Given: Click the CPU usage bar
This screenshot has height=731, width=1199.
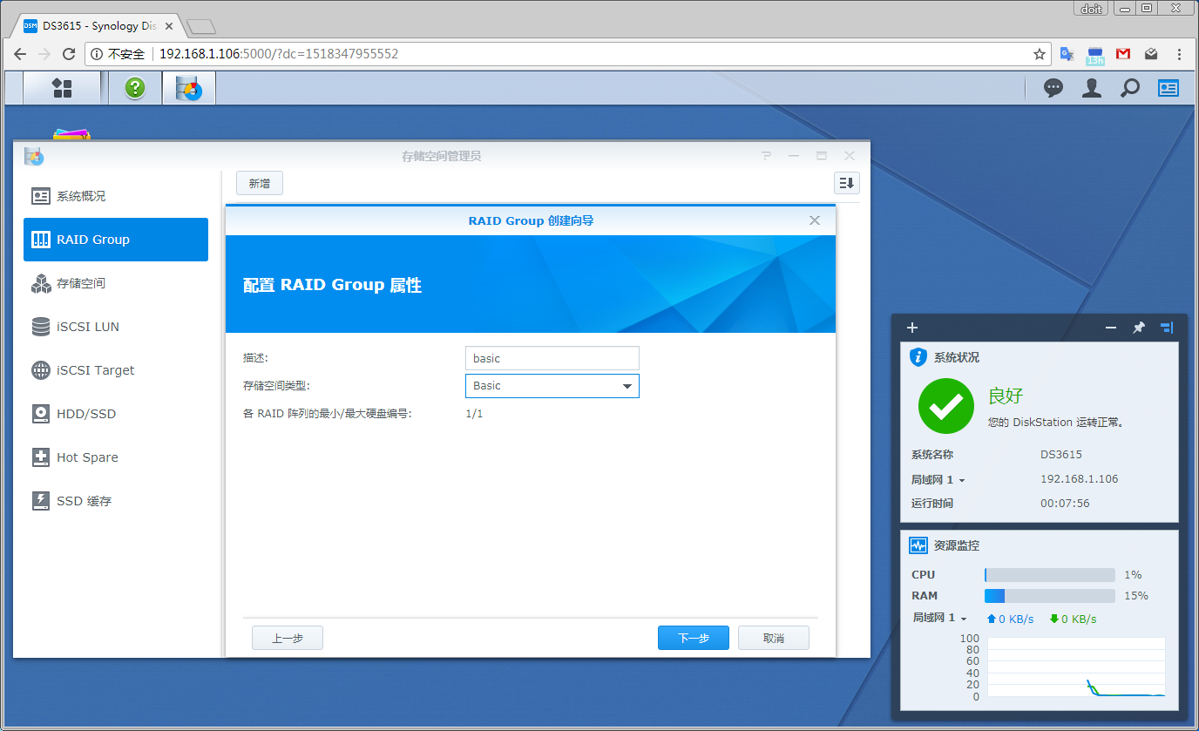Looking at the screenshot, I should click(1050, 575).
